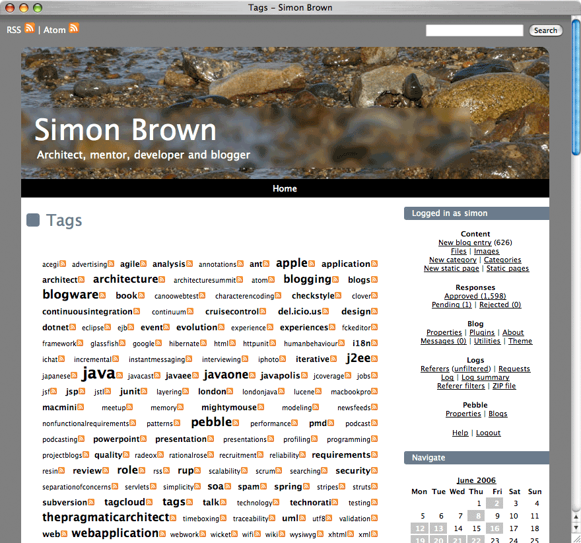Click feed icon next to blogware tag
This screenshot has height=543, width=581.
coord(102,295)
